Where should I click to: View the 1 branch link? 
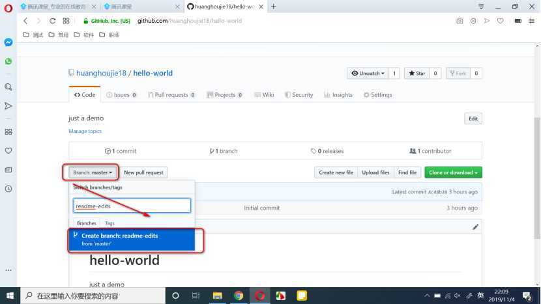[x=223, y=151]
